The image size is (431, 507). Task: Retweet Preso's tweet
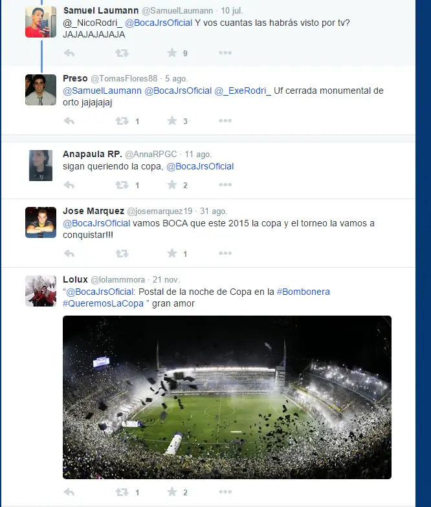122,121
